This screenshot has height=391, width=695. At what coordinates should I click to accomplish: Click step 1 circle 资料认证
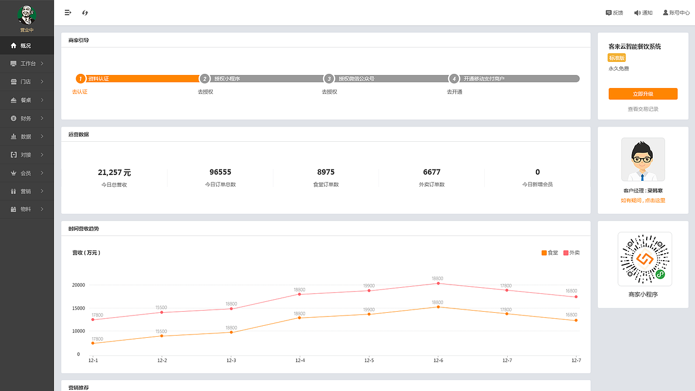point(81,79)
